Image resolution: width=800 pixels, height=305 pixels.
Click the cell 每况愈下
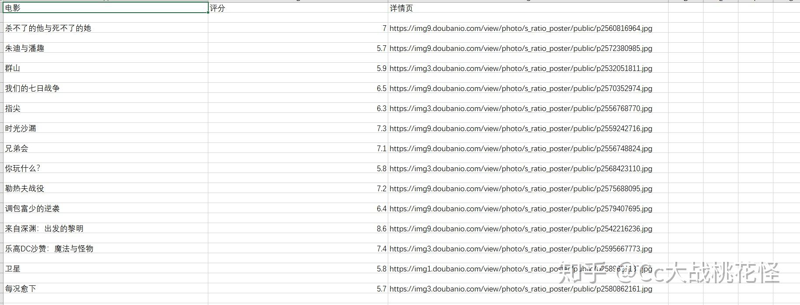(x=105, y=288)
